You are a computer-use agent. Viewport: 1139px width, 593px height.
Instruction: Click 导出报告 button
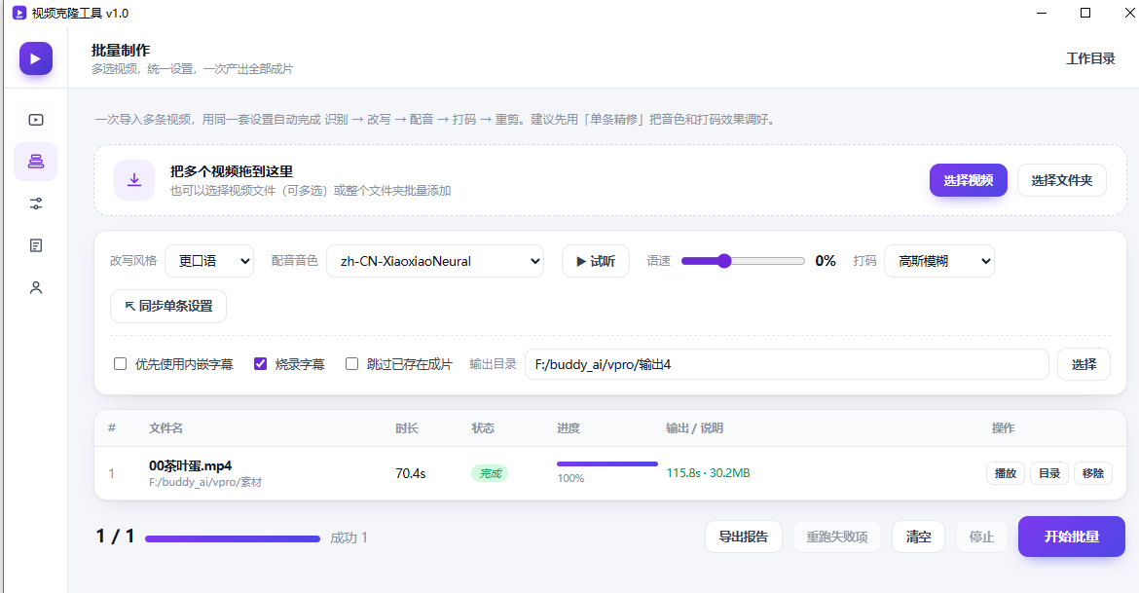pos(743,537)
